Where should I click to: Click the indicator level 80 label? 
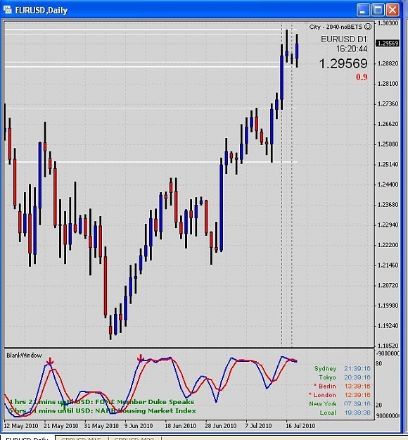click(379, 363)
